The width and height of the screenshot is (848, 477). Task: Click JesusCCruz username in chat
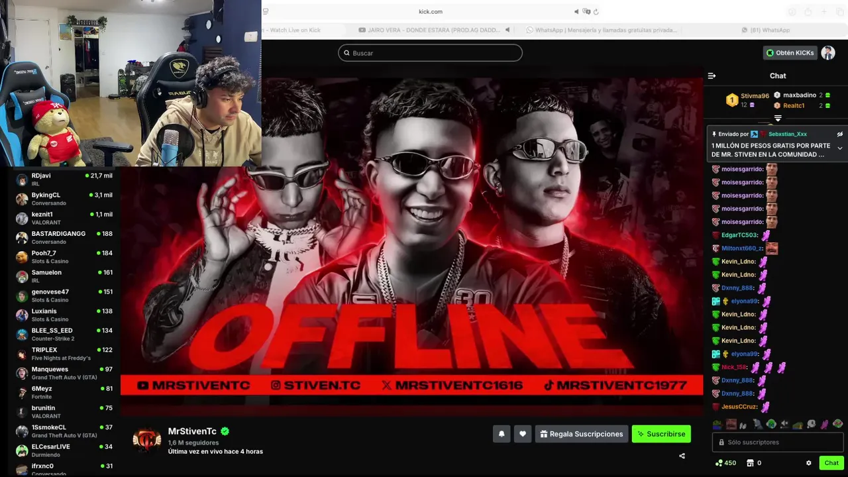(740, 407)
